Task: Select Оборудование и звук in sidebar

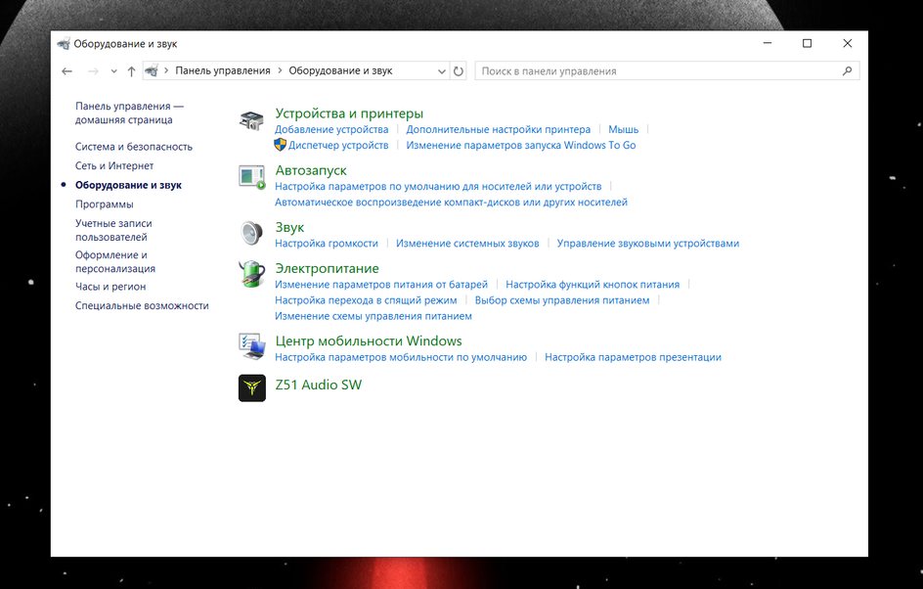Action: (x=128, y=185)
